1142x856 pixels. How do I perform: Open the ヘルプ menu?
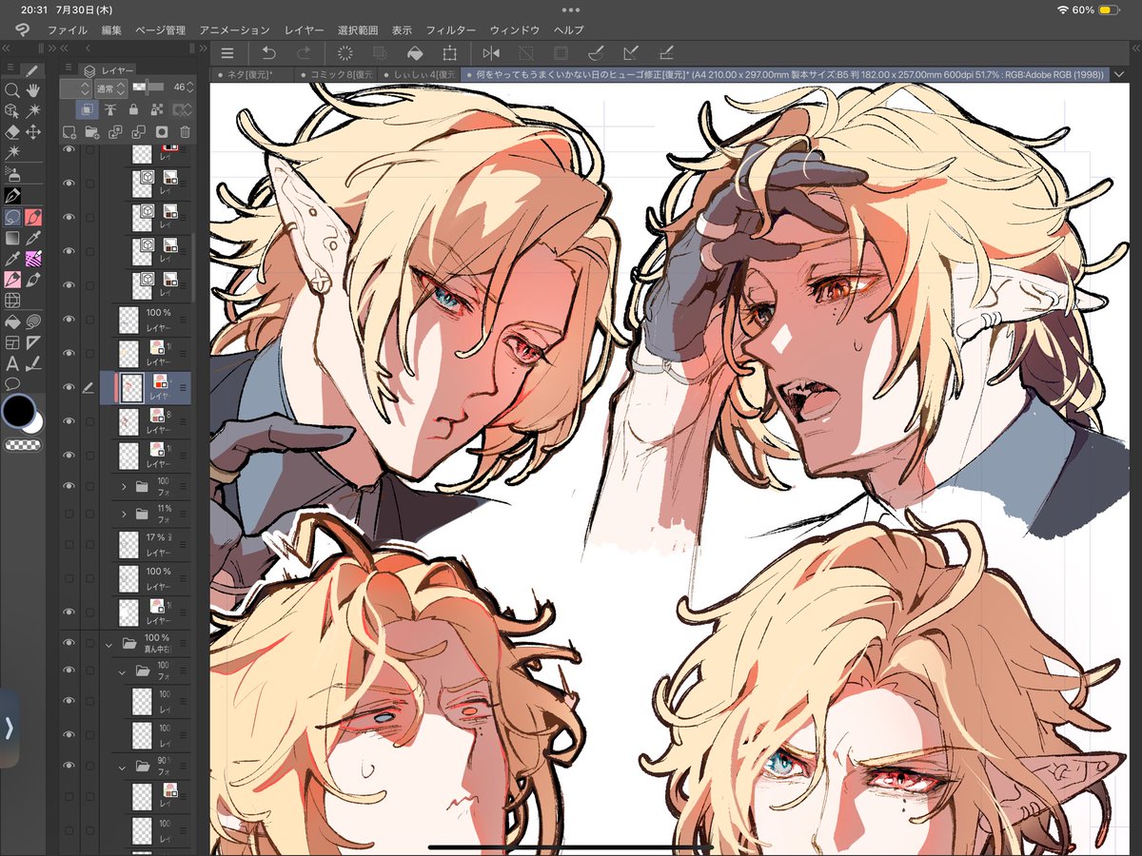coord(568,30)
